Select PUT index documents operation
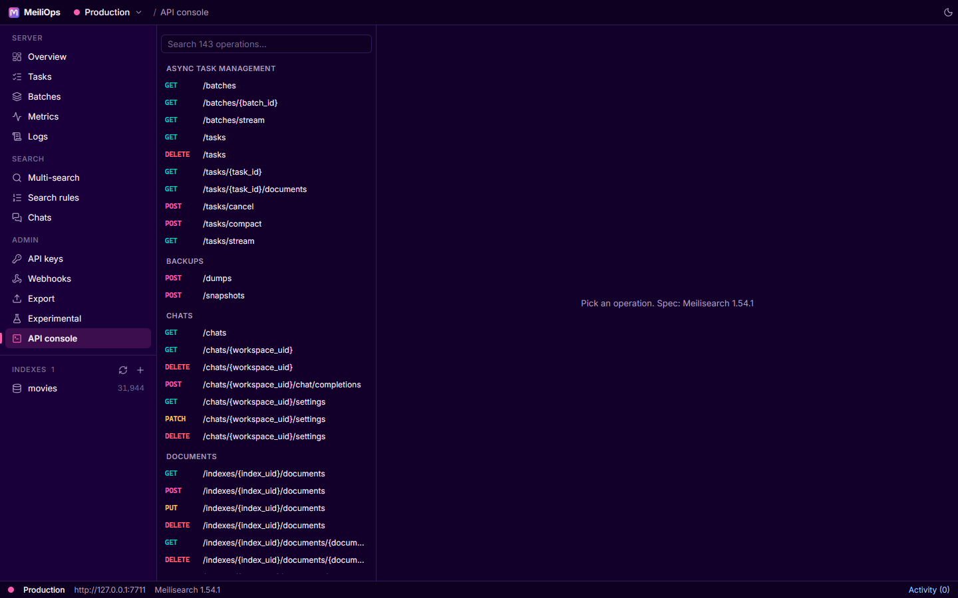 coord(266,508)
